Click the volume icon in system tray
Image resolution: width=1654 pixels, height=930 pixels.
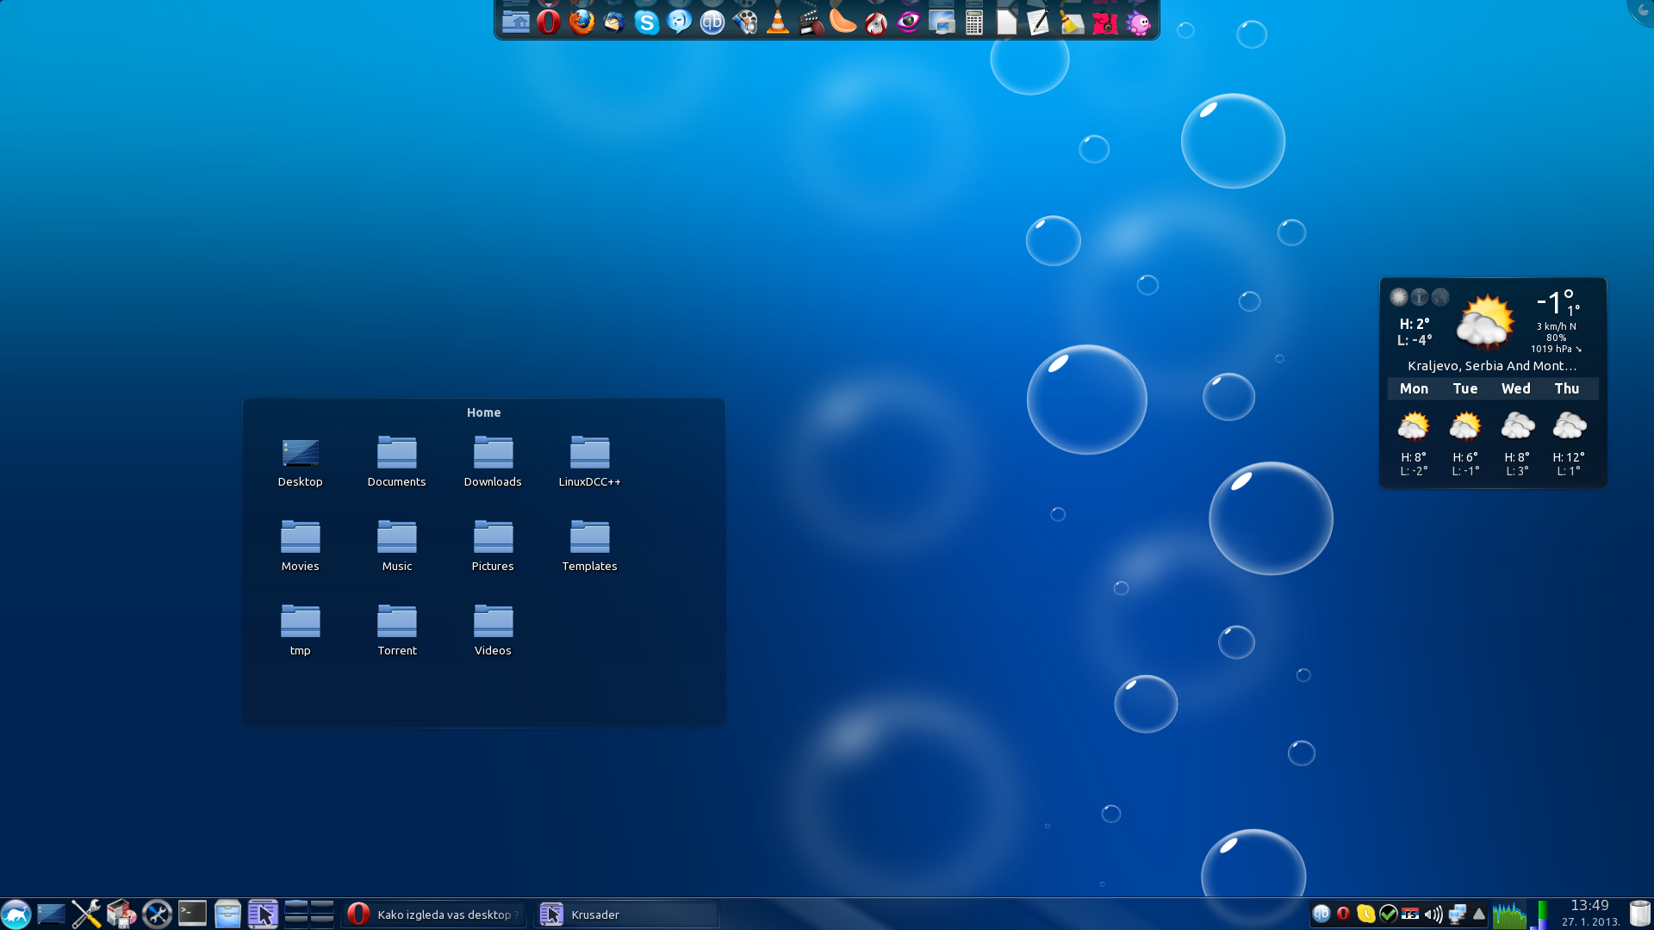point(1433,914)
